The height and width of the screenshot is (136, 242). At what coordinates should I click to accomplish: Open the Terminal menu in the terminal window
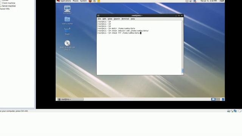(x=125, y=19)
